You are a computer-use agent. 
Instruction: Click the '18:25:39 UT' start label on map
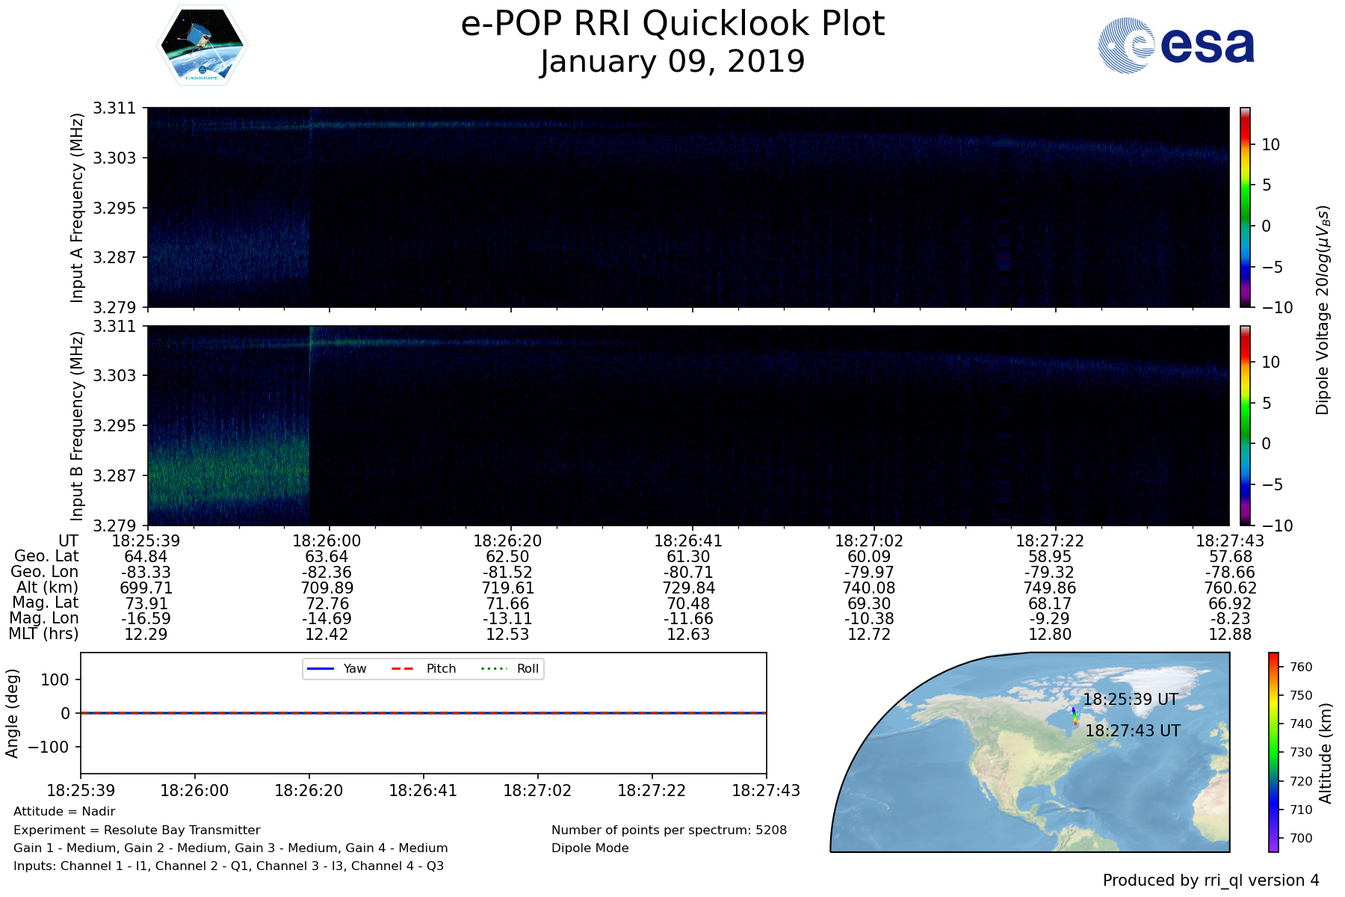click(x=1130, y=700)
